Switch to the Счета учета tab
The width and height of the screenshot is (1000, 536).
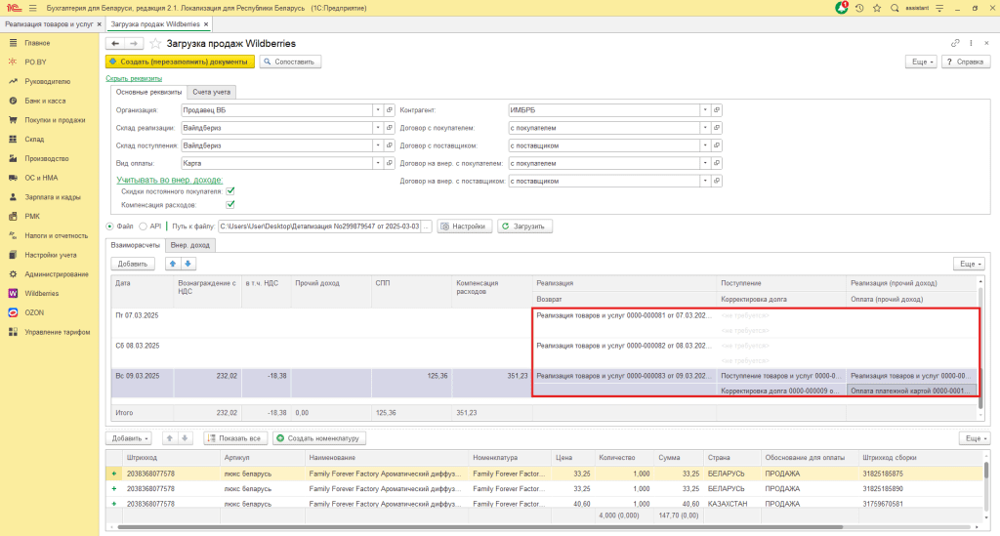(x=212, y=92)
